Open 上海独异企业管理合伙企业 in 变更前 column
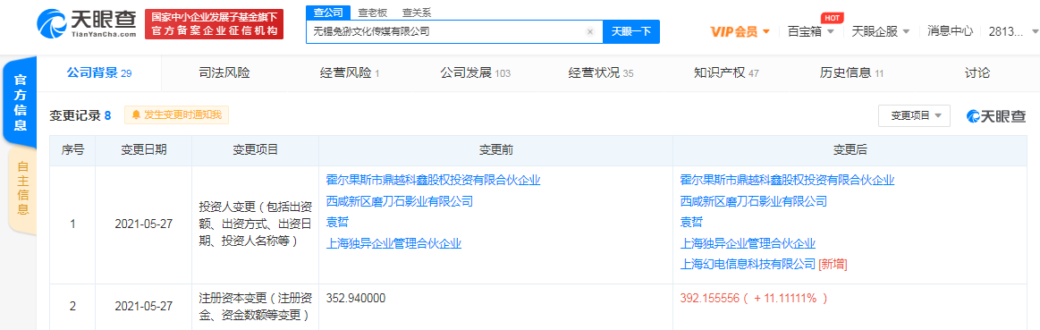The height and width of the screenshot is (330, 1040). point(394,243)
